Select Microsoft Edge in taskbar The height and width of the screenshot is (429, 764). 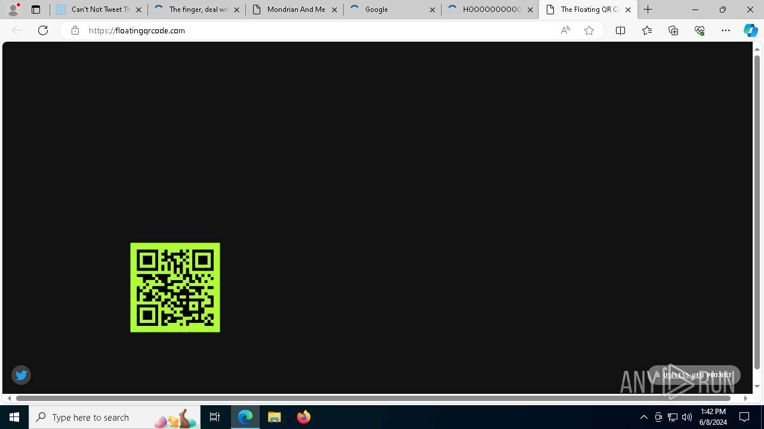click(x=245, y=417)
